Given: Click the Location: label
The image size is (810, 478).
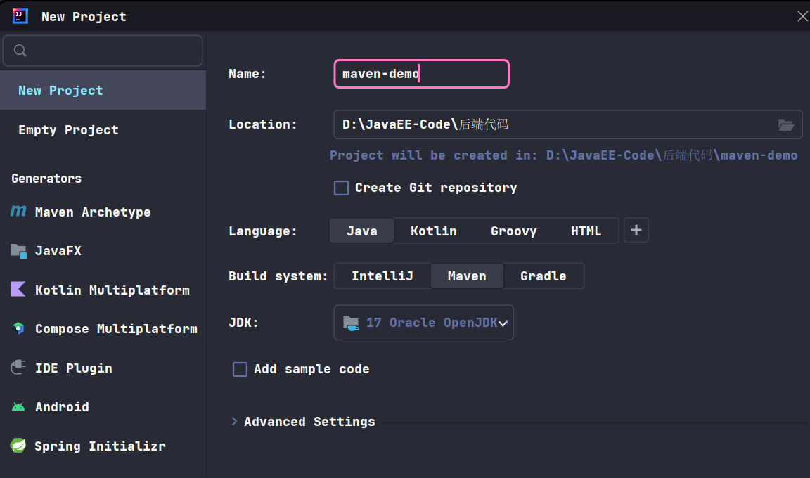Looking at the screenshot, I should click(x=262, y=124).
